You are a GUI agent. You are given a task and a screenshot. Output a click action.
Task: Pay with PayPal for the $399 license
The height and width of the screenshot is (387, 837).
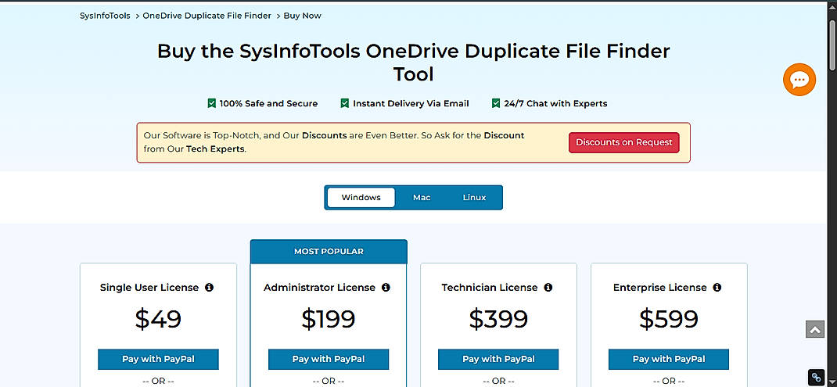[498, 359]
